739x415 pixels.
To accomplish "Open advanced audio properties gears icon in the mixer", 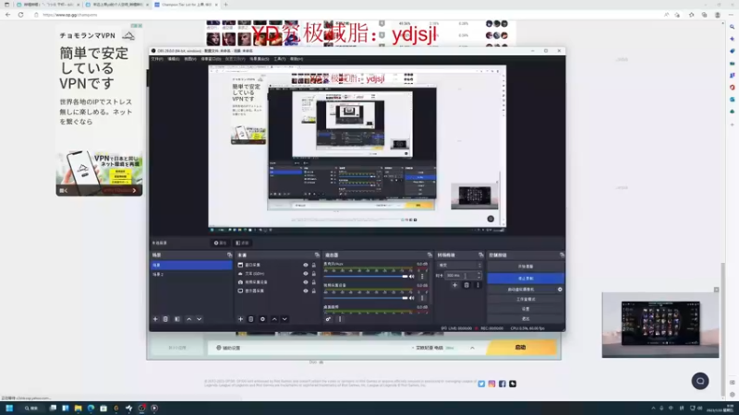I will 328,319.
